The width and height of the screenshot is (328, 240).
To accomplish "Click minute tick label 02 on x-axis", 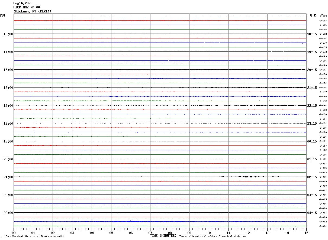I will (x=53, y=233).
